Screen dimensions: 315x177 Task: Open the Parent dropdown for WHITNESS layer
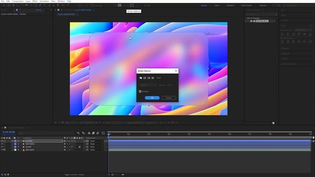[x=96, y=144]
